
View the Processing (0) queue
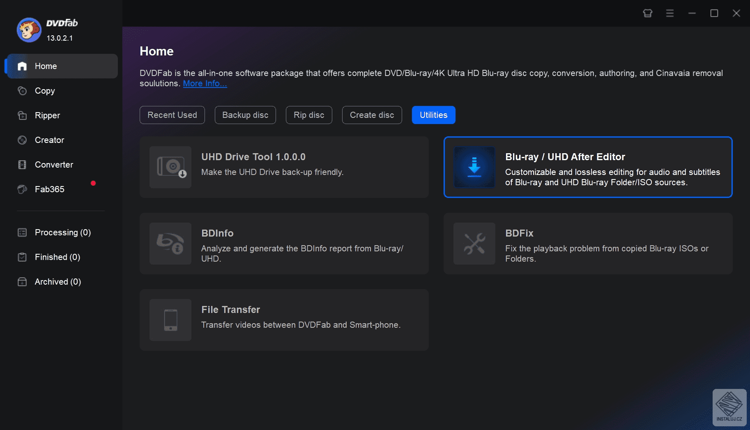[62, 232]
